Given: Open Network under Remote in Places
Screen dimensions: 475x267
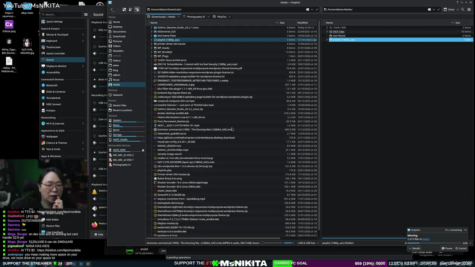Looking at the screenshot, I should tap(127, 95).
